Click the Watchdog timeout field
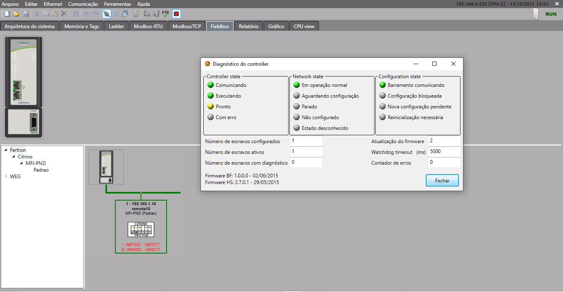 [x=444, y=152]
